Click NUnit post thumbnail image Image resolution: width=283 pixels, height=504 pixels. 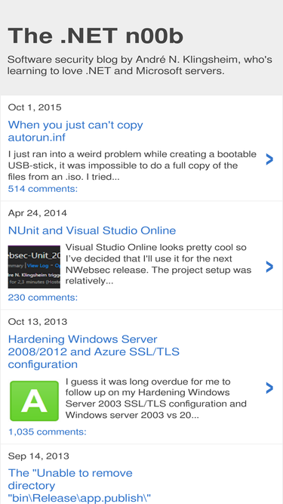[34, 267]
